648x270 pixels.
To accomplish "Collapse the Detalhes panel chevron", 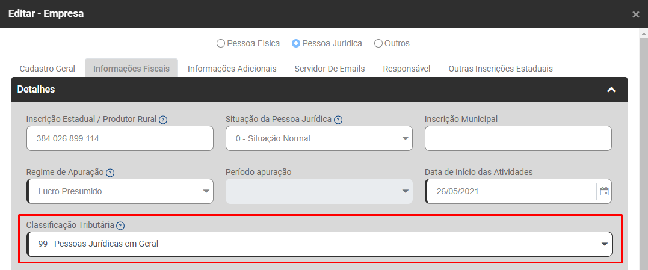I will [x=611, y=90].
